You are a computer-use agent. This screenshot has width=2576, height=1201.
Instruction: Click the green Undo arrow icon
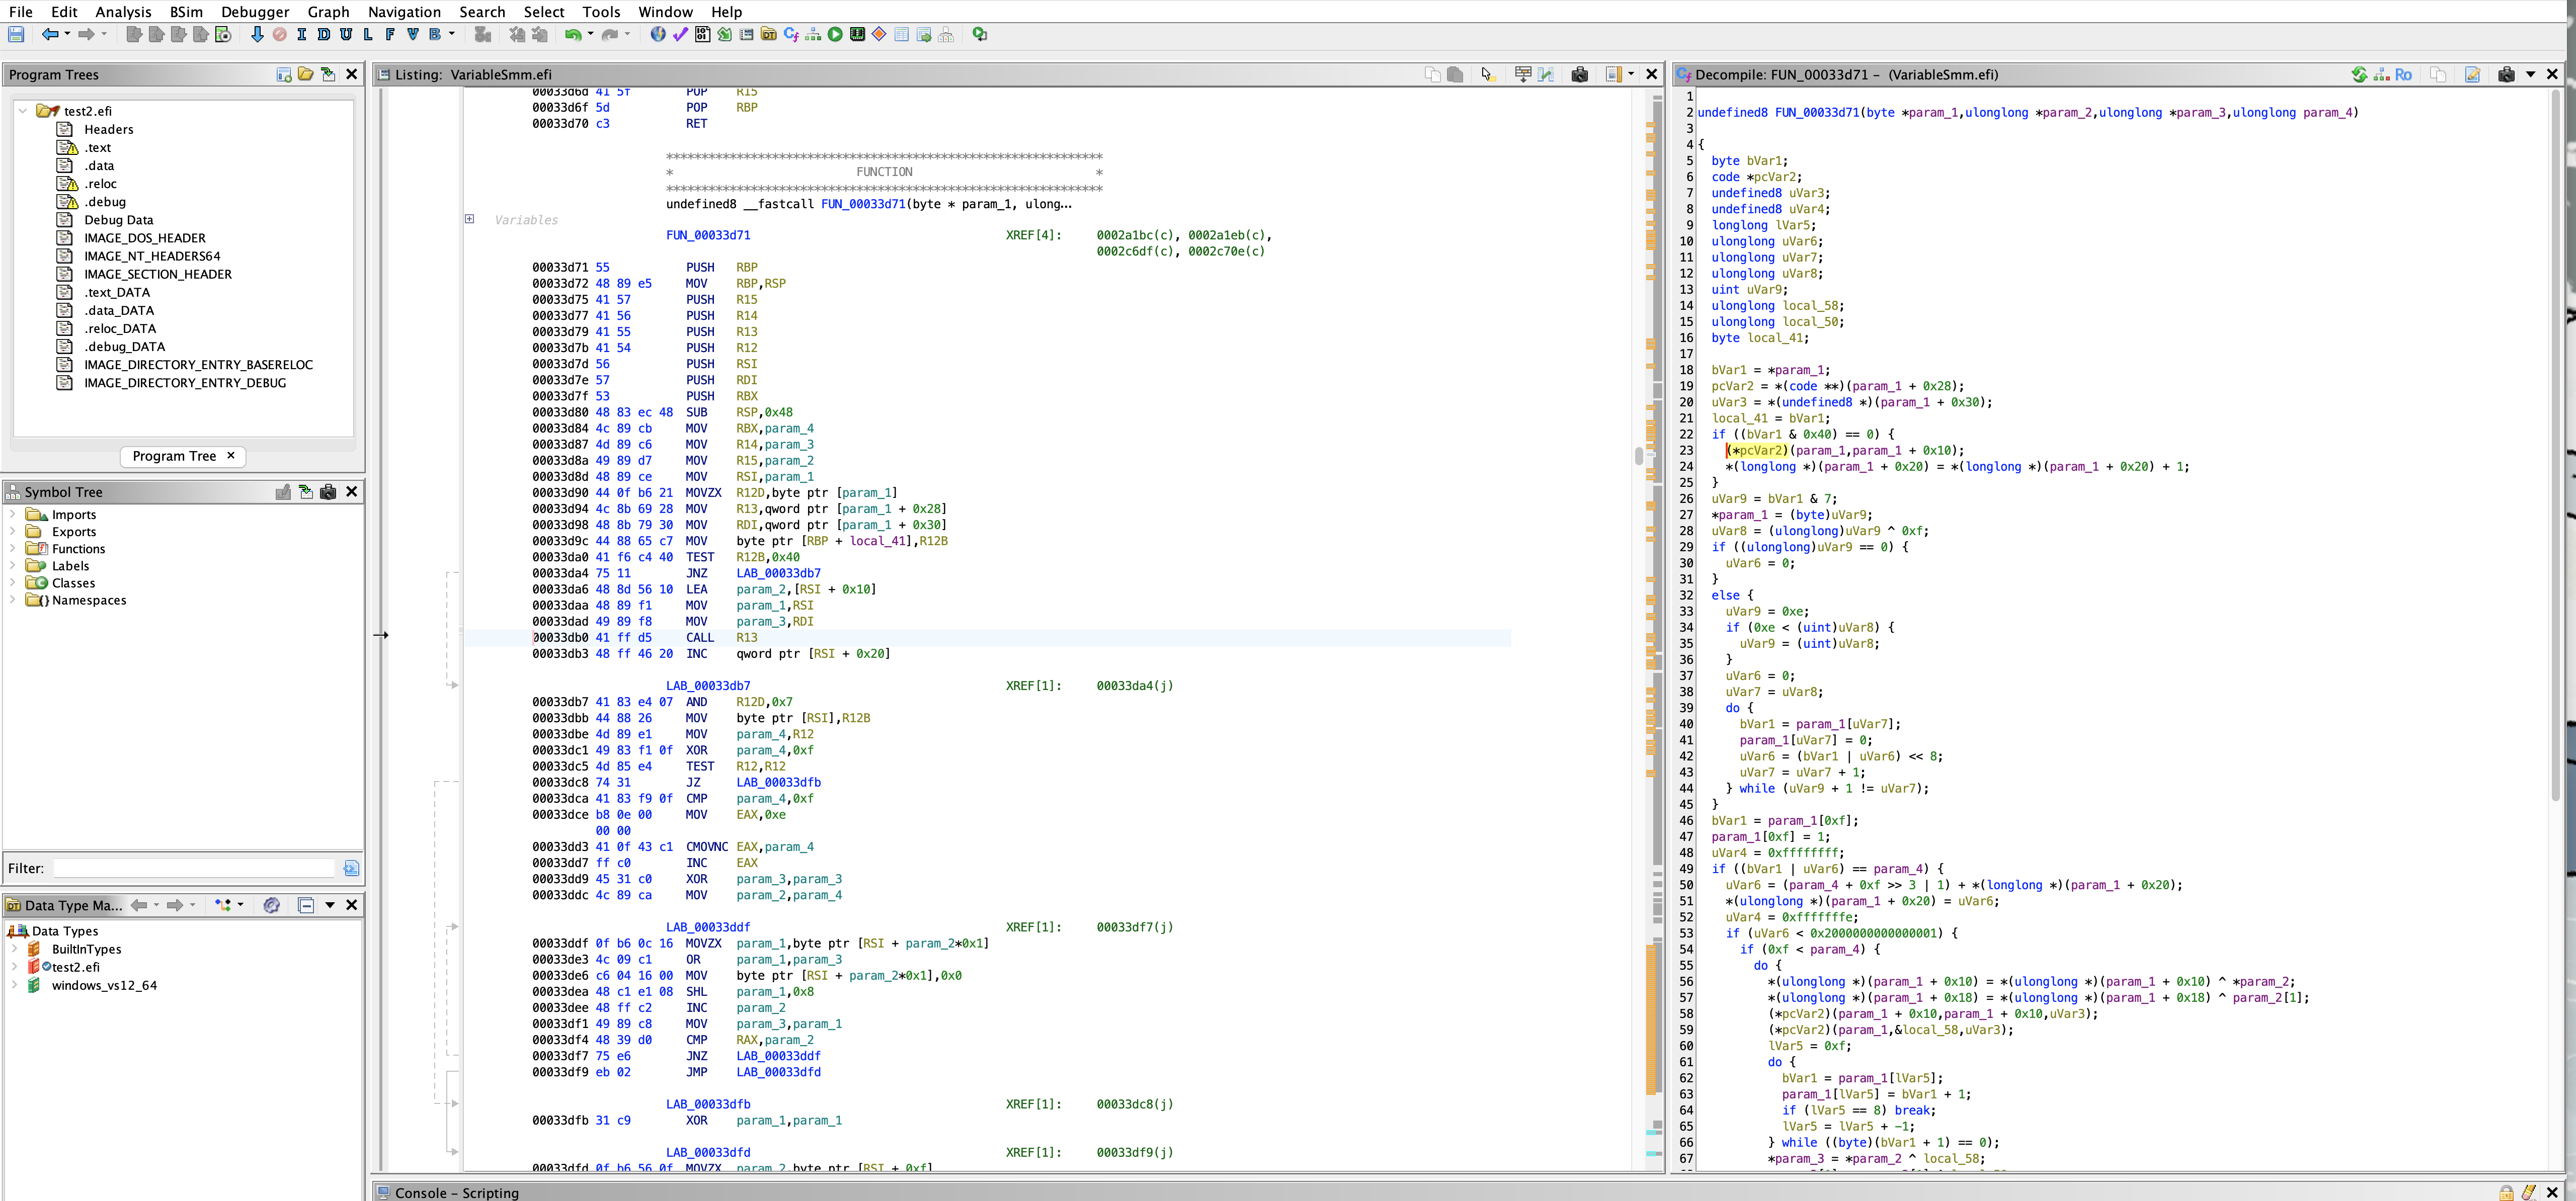(572, 35)
